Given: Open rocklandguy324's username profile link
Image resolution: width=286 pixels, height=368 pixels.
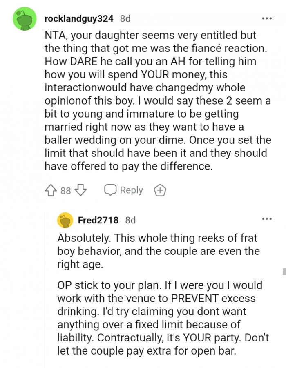Looking at the screenshot, I should coord(80,18).
